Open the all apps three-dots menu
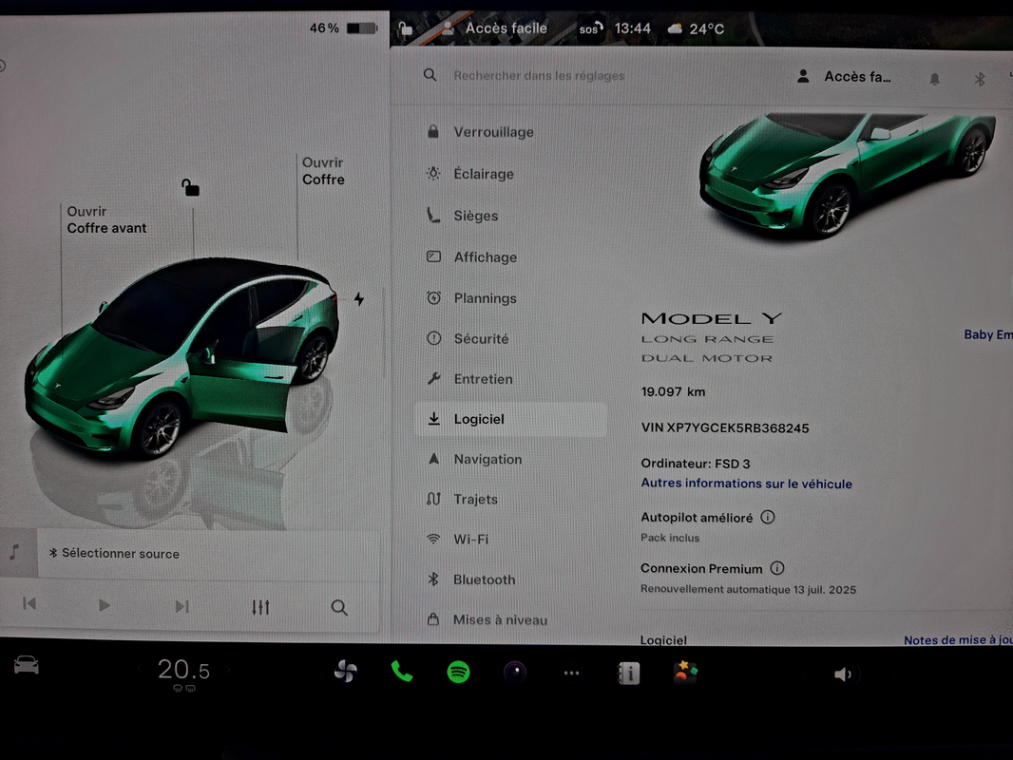This screenshot has height=760, width=1013. click(571, 673)
